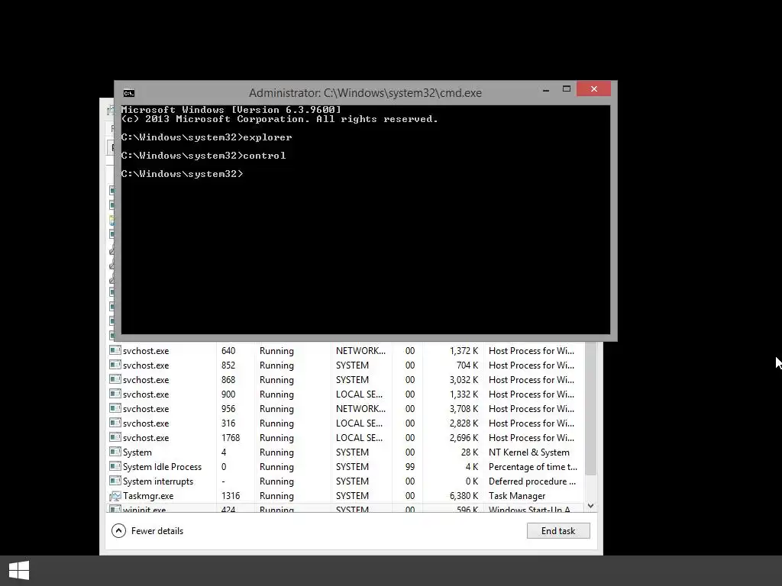
Task: Click the last command prompt line 'C:\Windows\system32>'
Action: (x=182, y=174)
